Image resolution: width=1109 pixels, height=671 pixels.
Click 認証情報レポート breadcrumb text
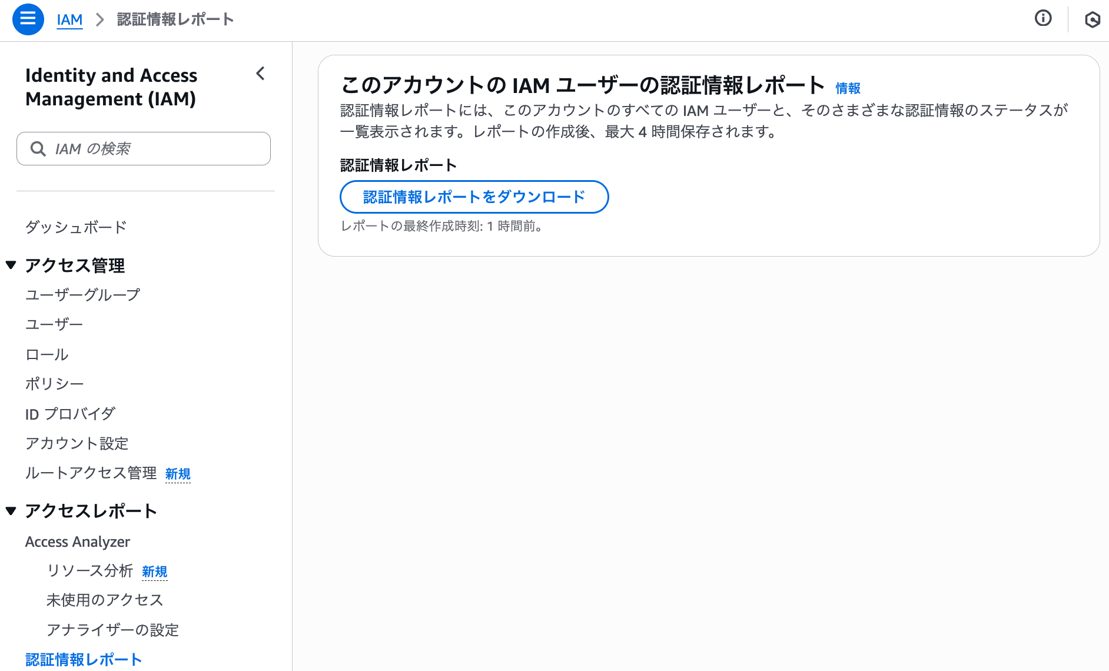click(x=175, y=19)
